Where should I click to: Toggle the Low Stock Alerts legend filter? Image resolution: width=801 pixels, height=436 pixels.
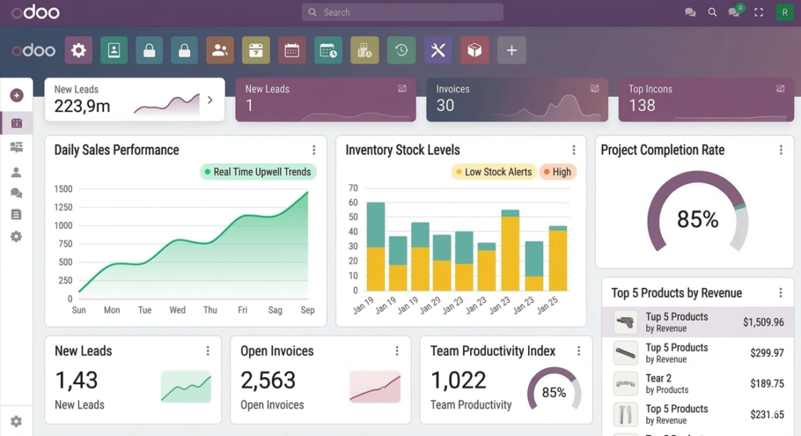pos(492,172)
